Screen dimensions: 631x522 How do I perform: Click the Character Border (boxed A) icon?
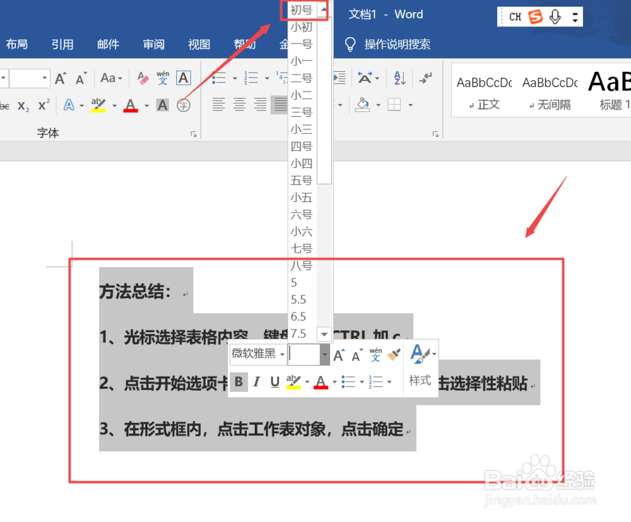click(x=184, y=78)
